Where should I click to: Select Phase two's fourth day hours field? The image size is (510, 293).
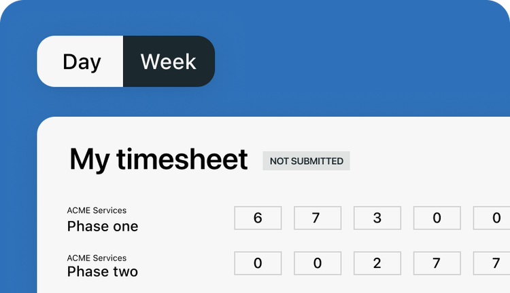tap(437, 263)
